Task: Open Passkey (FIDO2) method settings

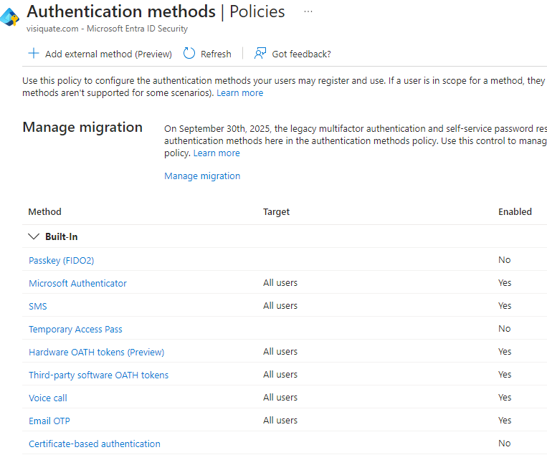Action: 62,260
